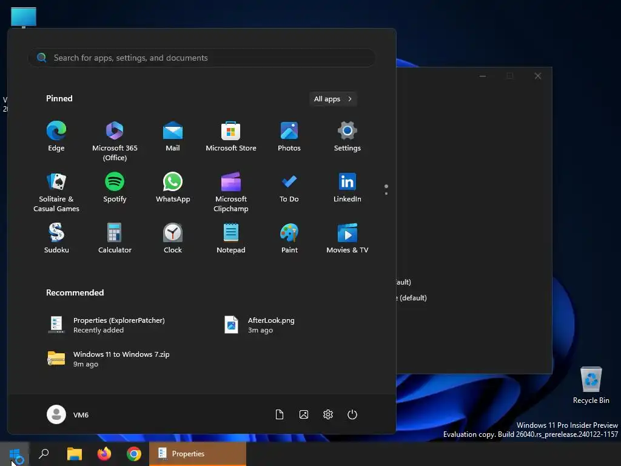The height and width of the screenshot is (466, 621).
Task: Open the Mail app
Action: pyautogui.click(x=173, y=137)
